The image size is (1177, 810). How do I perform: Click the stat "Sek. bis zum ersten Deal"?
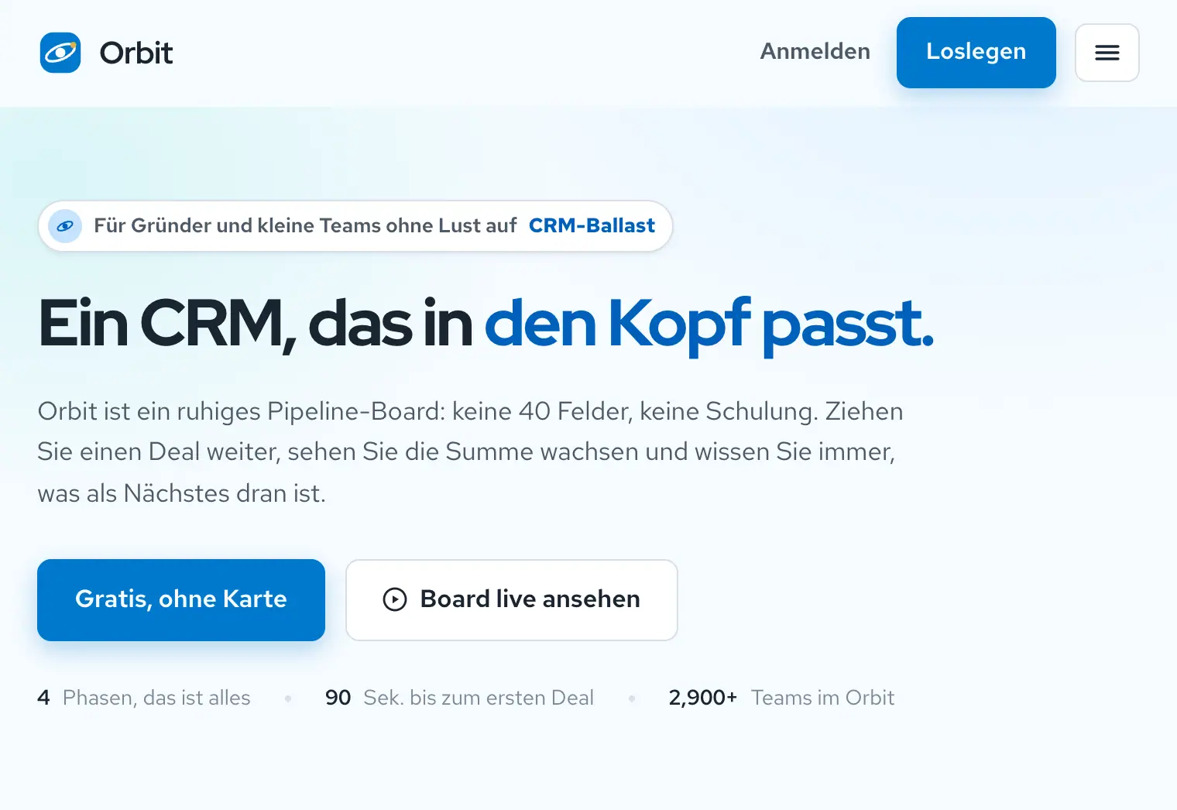[479, 698]
